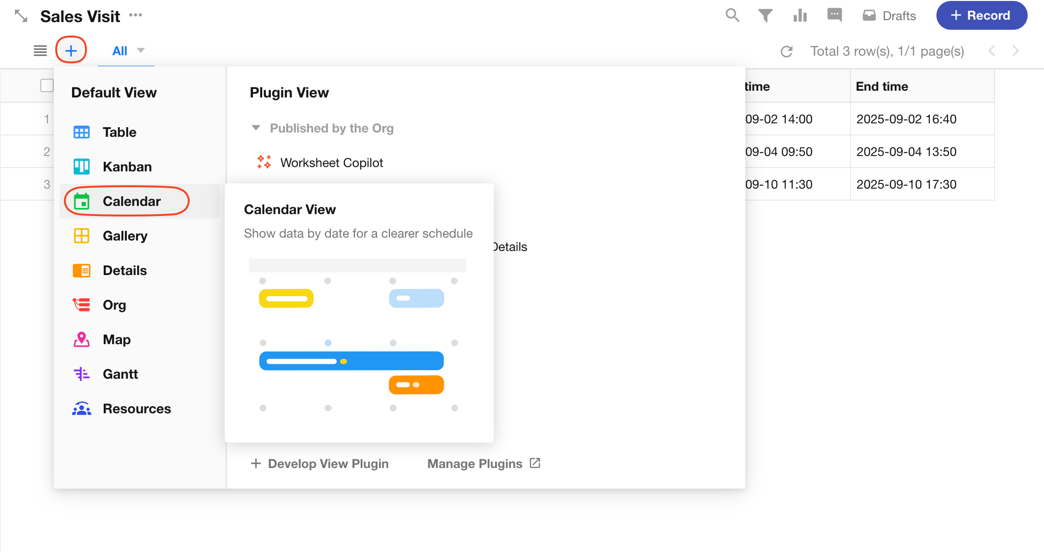Viewport: 1044px width, 552px height.
Task: Expand the All view dropdown arrow
Action: point(141,50)
